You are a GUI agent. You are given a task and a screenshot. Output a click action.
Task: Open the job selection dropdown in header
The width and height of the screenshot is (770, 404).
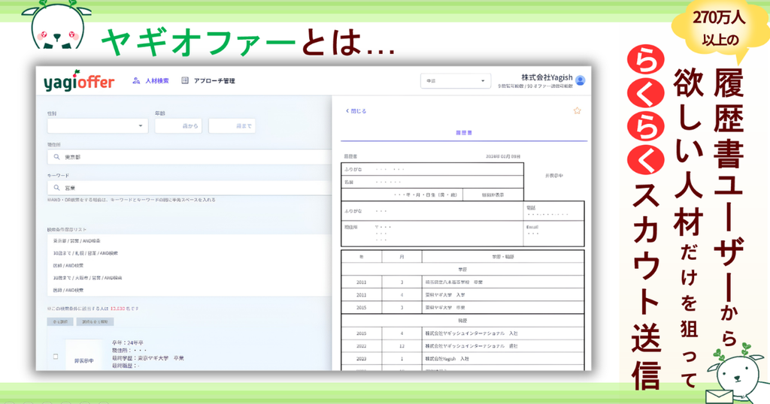point(455,81)
